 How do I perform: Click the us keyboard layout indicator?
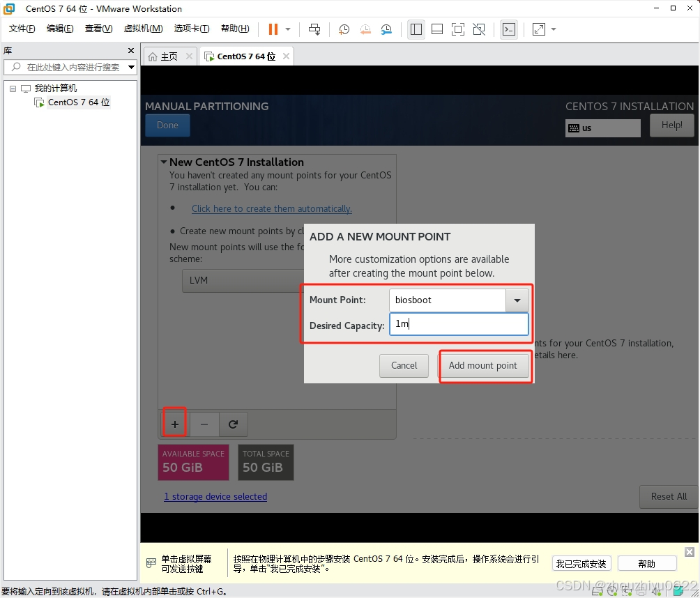[x=602, y=128]
